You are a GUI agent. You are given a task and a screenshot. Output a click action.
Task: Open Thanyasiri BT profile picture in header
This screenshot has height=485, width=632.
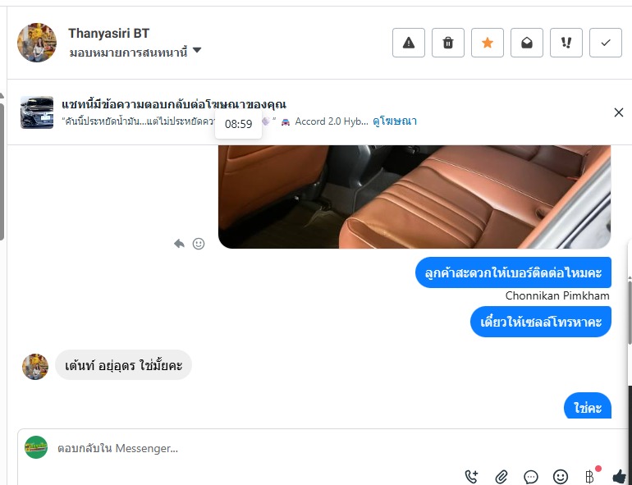pos(37,43)
